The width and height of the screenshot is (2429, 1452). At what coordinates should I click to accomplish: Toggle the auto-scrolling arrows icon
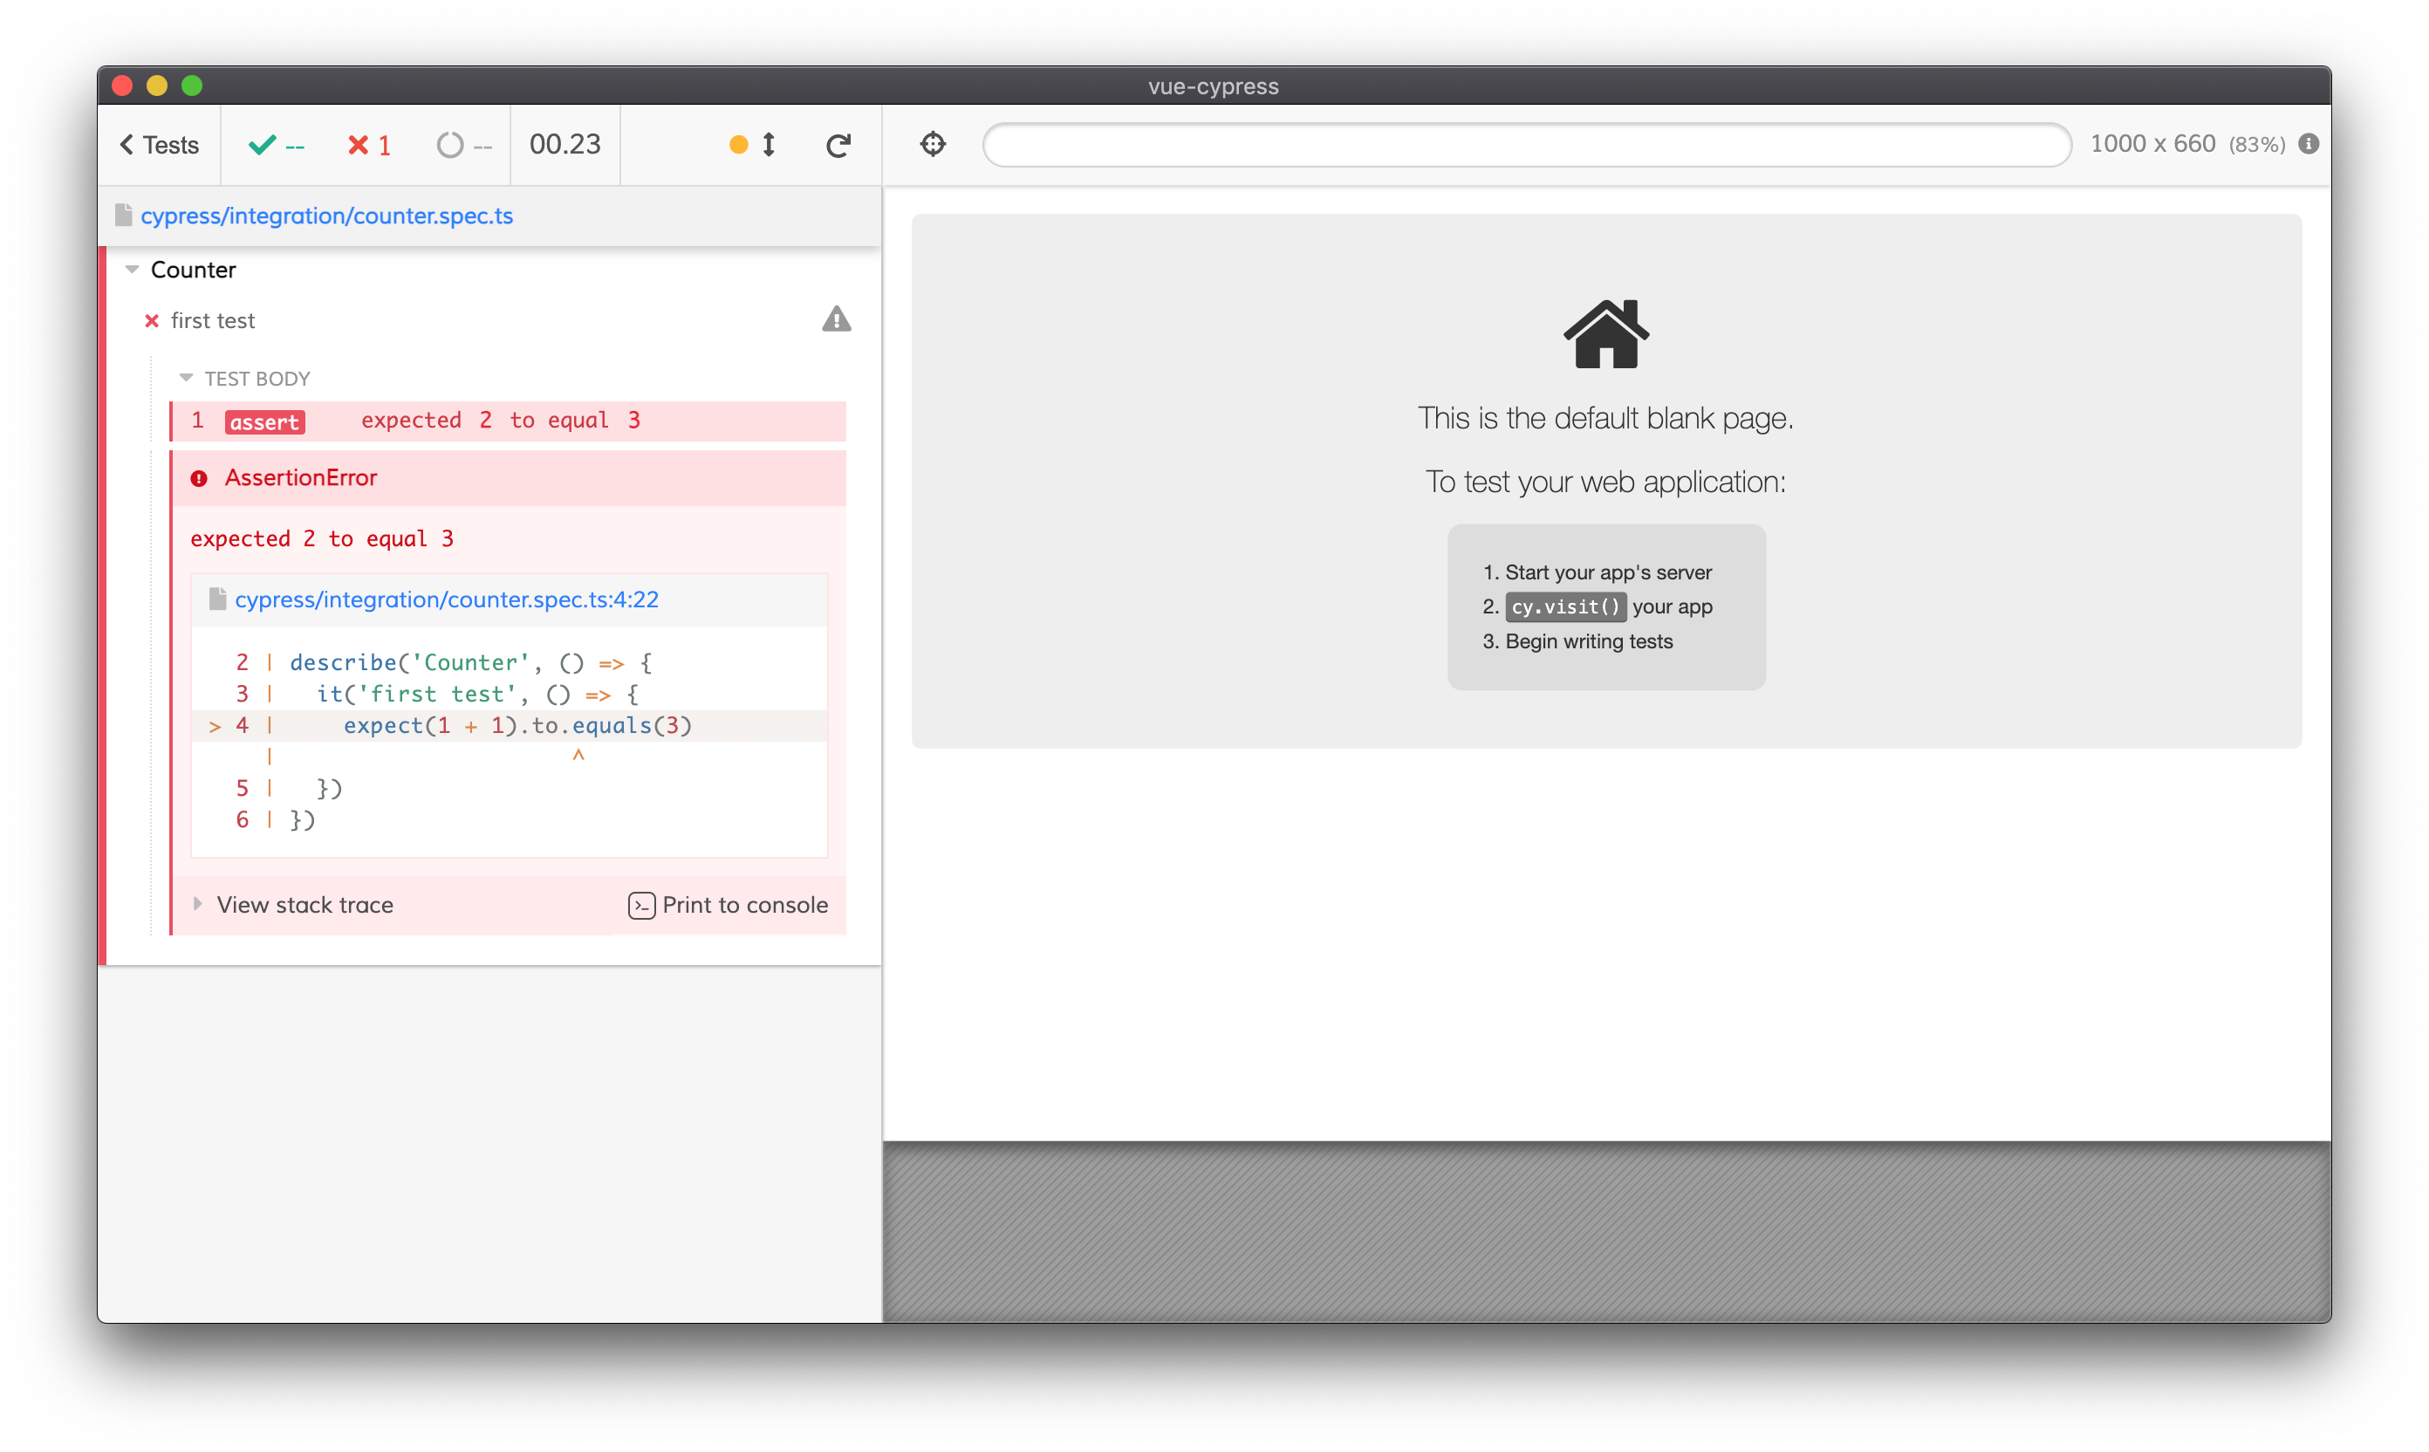coord(769,145)
